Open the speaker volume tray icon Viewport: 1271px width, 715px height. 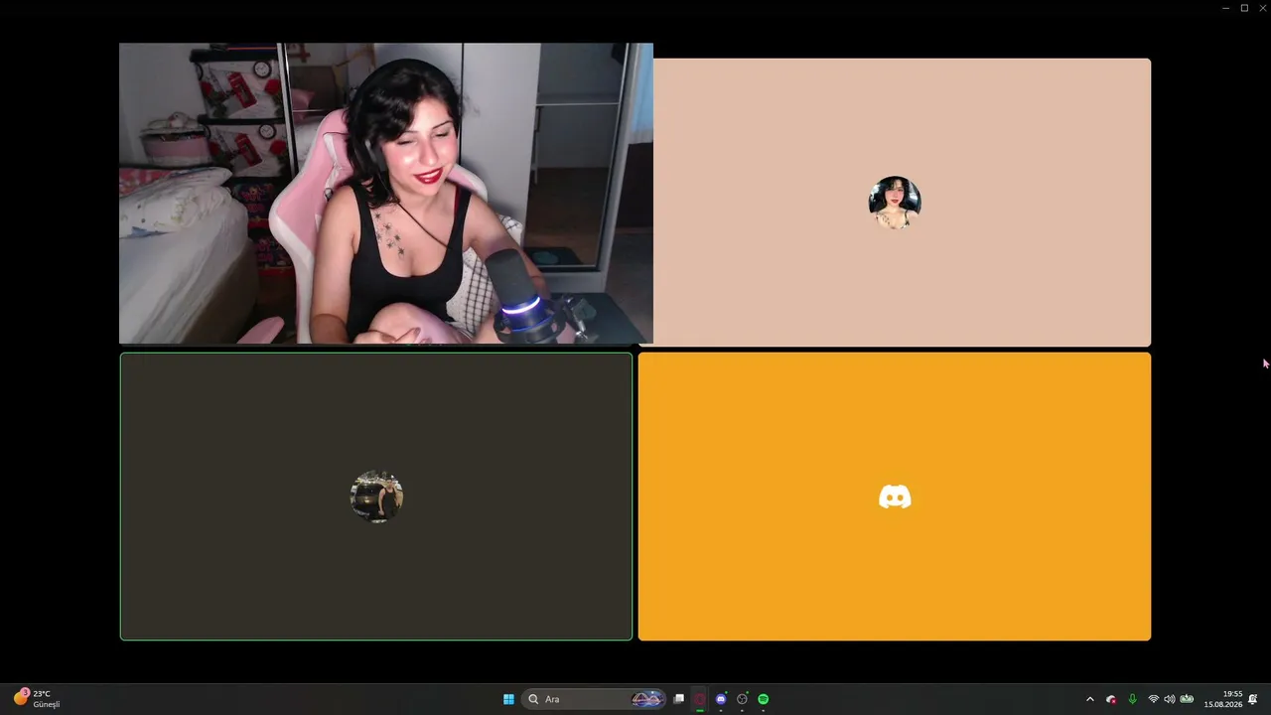1170,699
